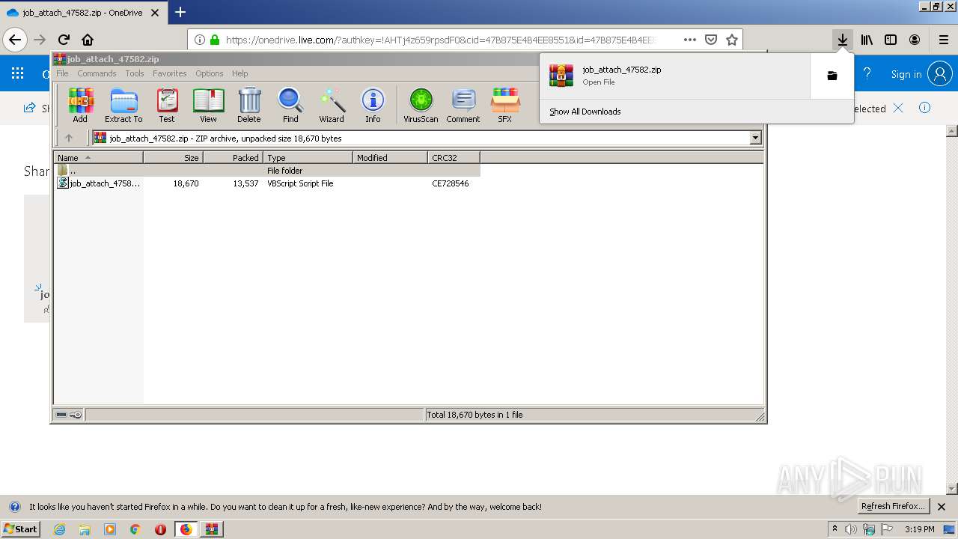Sort by the Type column header
Image resolution: width=958 pixels, height=539 pixels.
tap(308, 157)
